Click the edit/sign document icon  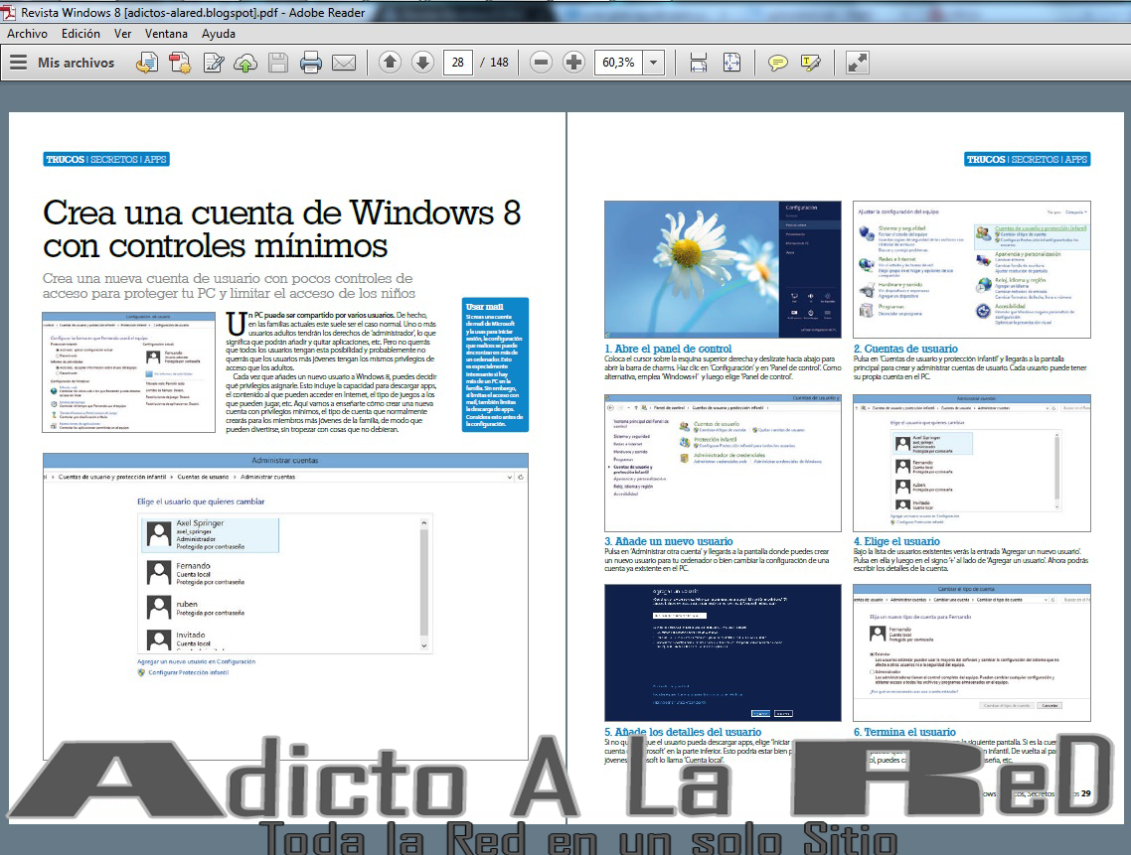[214, 63]
